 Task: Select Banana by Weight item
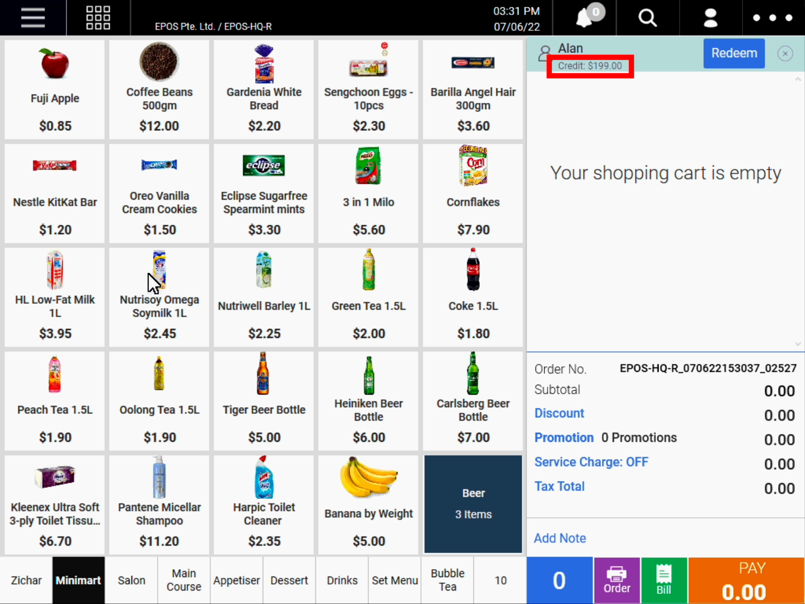click(x=368, y=504)
